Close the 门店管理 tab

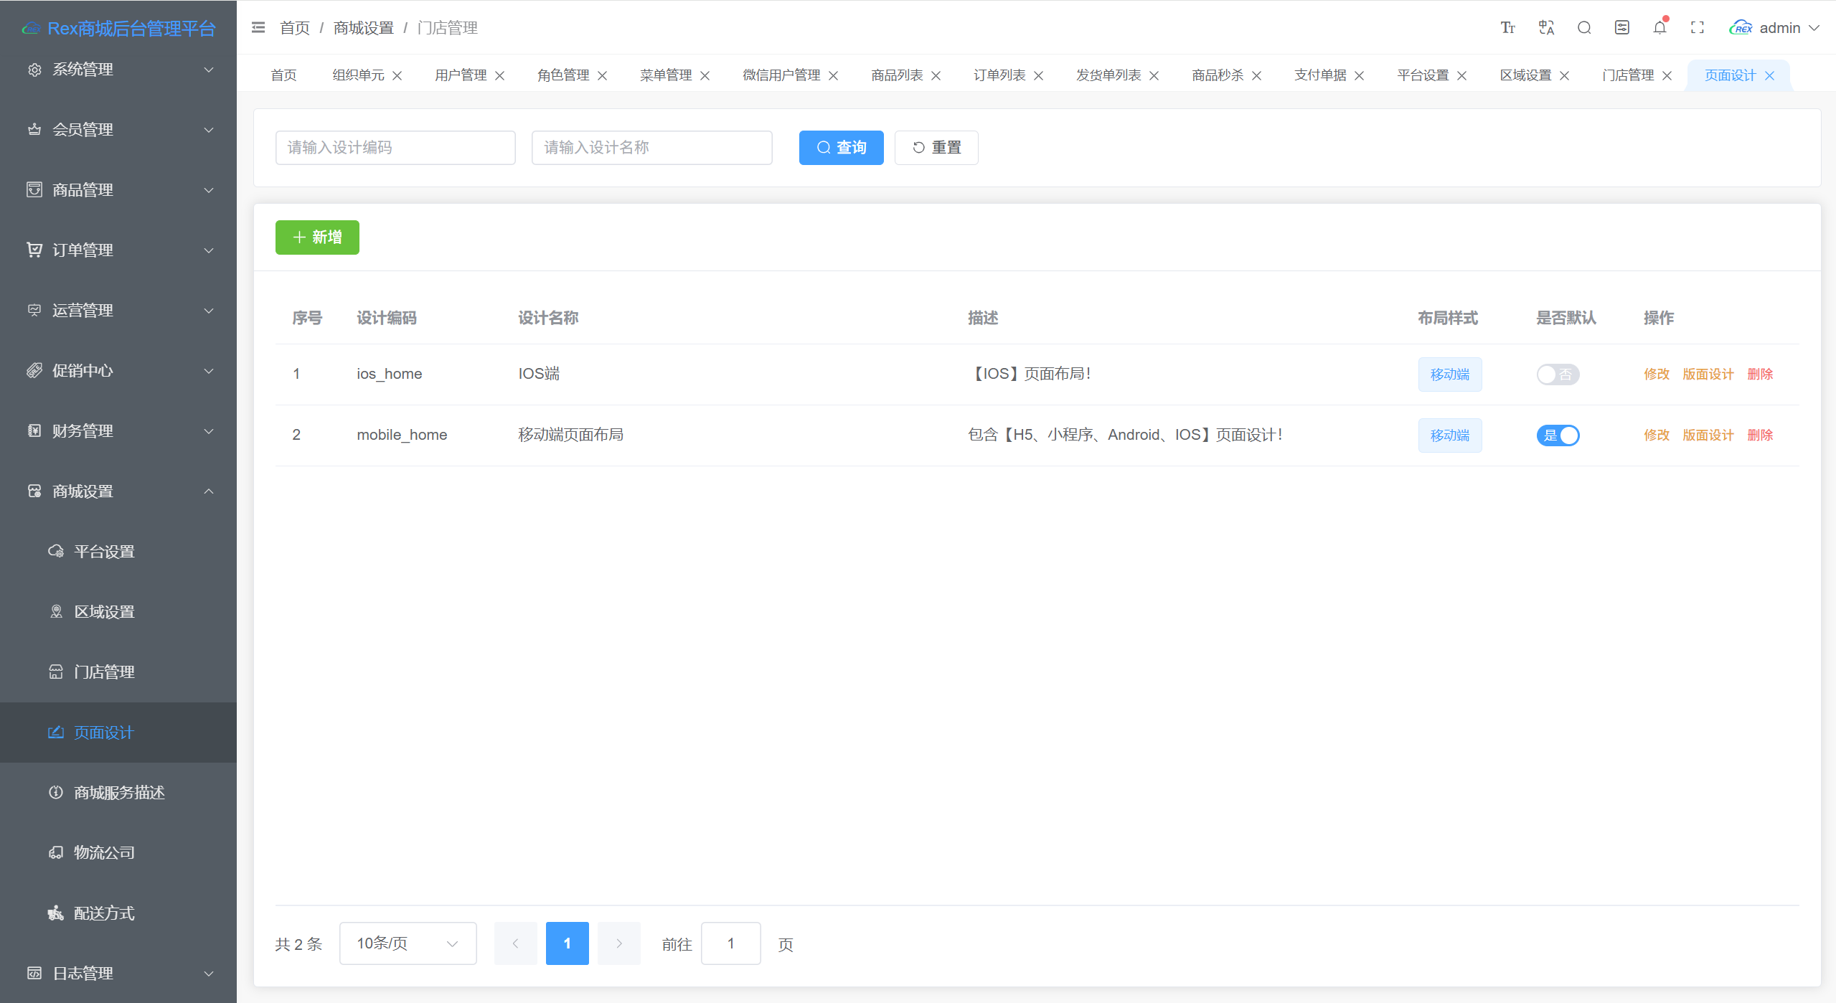click(x=1667, y=75)
